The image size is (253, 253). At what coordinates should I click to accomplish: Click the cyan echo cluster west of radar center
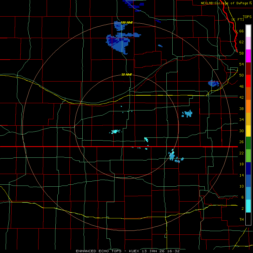click(115, 132)
